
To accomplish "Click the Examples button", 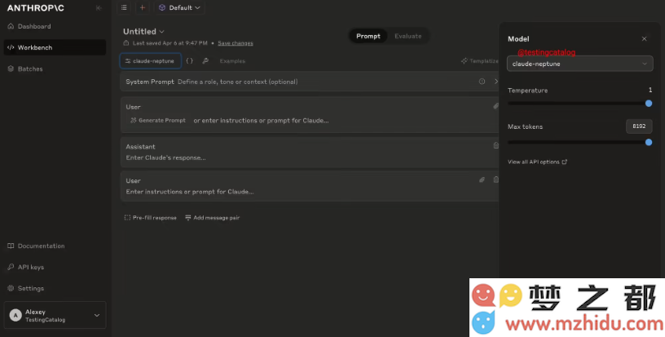I will 232,61.
